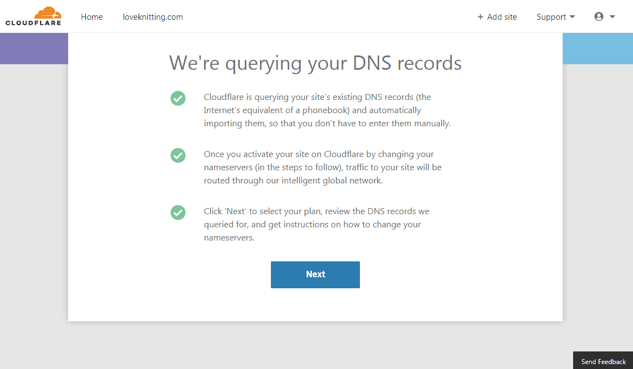Screen dimensions: 633x369
Task: Click the paragraph starting "Click 'Next' to select your plan"
Action: coord(316,225)
